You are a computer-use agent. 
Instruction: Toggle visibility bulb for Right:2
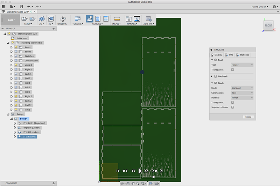(x=16, y=96)
